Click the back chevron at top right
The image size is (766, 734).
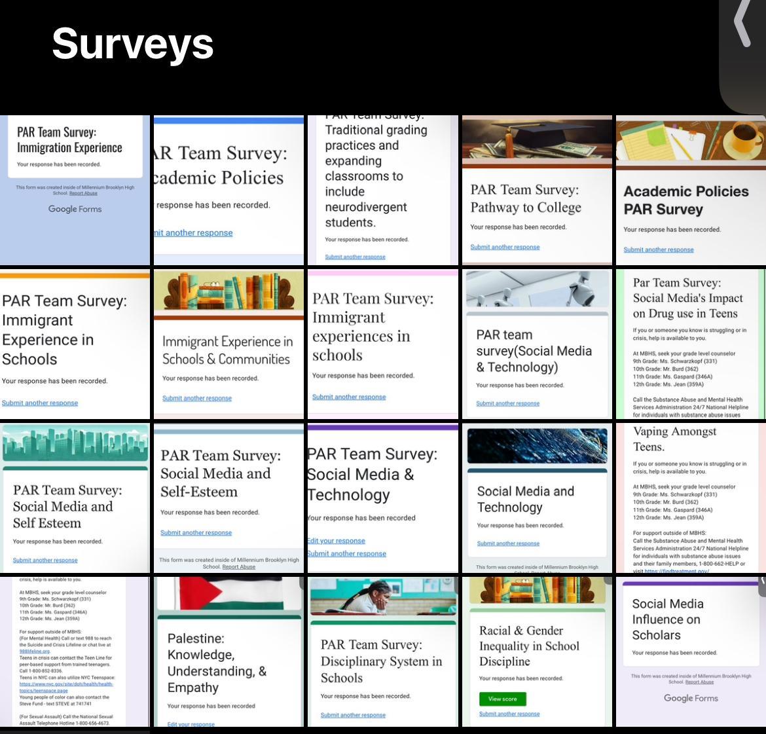pos(742,23)
